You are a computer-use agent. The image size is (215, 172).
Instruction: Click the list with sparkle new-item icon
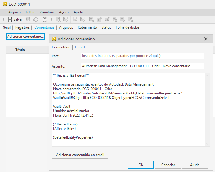pyautogui.click(x=99, y=19)
